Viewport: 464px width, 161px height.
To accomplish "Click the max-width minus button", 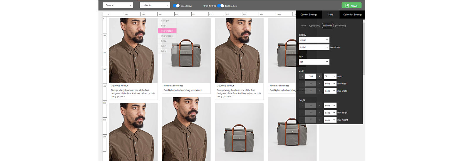I will coord(302,91).
